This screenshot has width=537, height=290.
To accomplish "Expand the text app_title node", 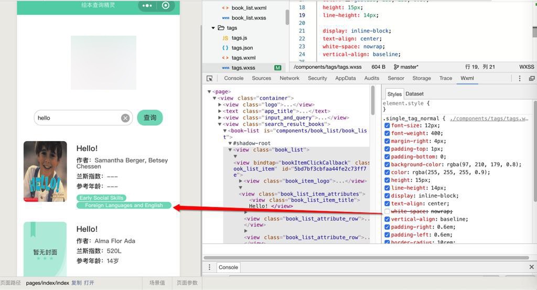I will pos(220,111).
